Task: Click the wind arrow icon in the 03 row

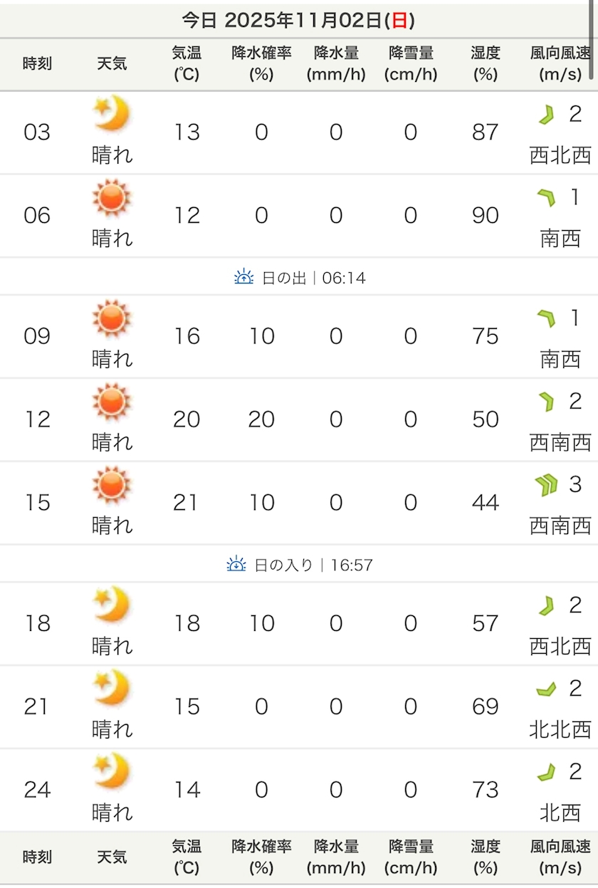Action: [546, 115]
